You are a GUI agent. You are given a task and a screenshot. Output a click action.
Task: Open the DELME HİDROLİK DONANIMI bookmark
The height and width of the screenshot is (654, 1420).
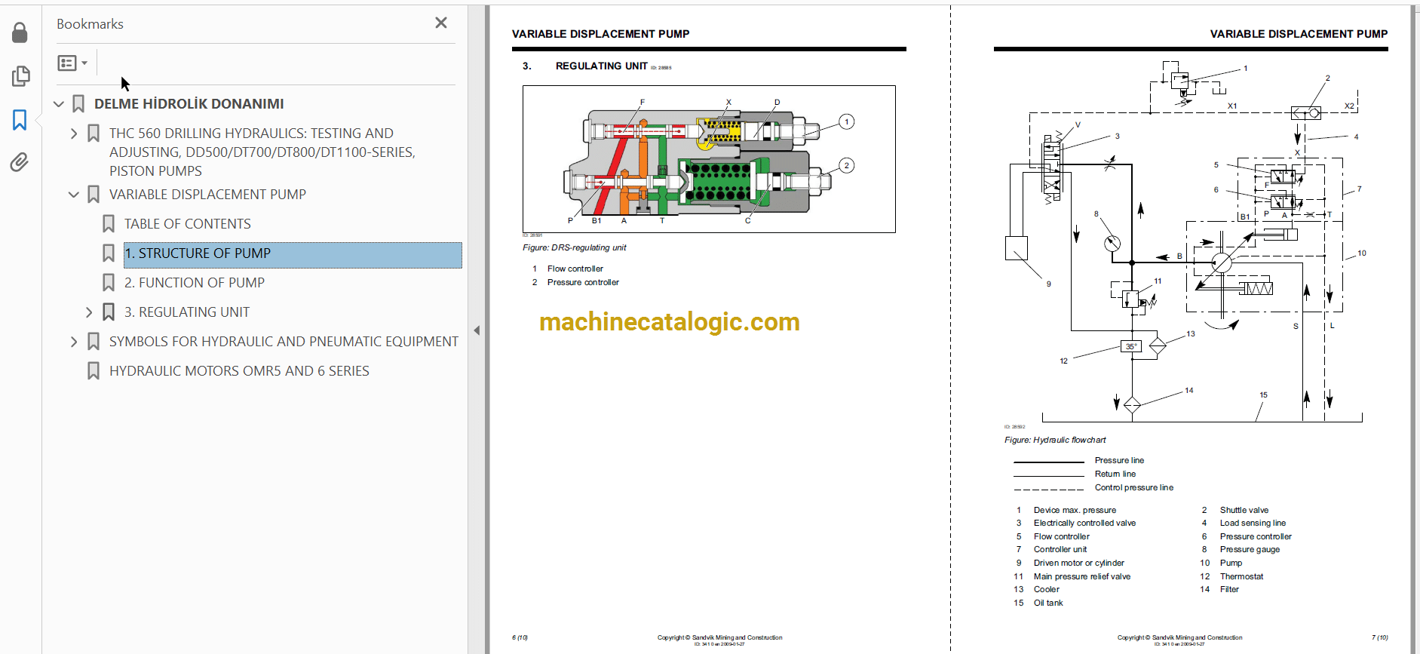[x=189, y=104]
